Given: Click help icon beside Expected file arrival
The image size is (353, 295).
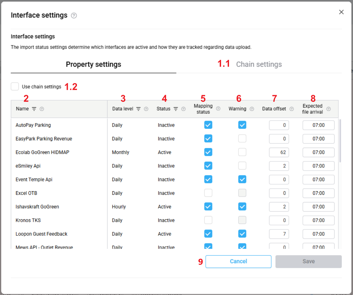Looking at the screenshot, I should coord(329,109).
